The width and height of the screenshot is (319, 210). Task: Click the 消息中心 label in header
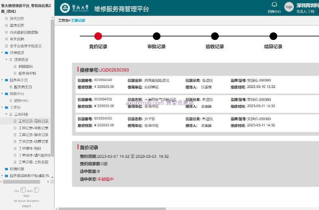(274, 12)
